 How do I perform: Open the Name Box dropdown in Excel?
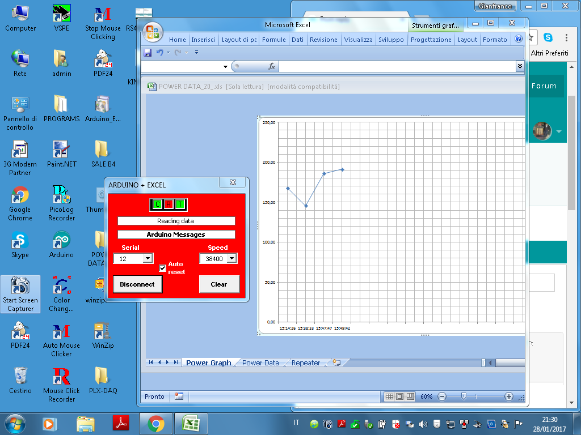coord(225,66)
